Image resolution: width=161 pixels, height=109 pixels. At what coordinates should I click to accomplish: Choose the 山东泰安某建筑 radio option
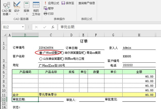tap(41, 59)
